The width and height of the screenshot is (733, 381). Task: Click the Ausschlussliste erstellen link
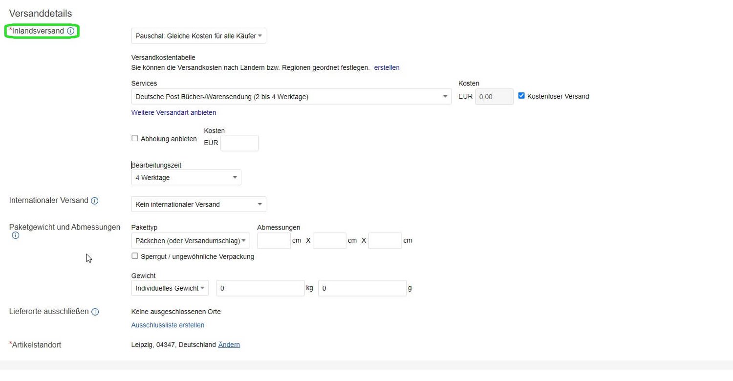[168, 325]
